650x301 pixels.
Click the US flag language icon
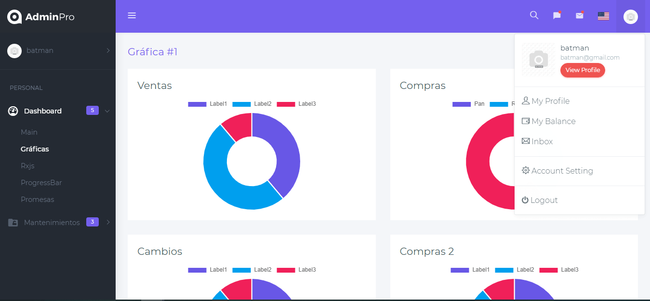coord(603,16)
